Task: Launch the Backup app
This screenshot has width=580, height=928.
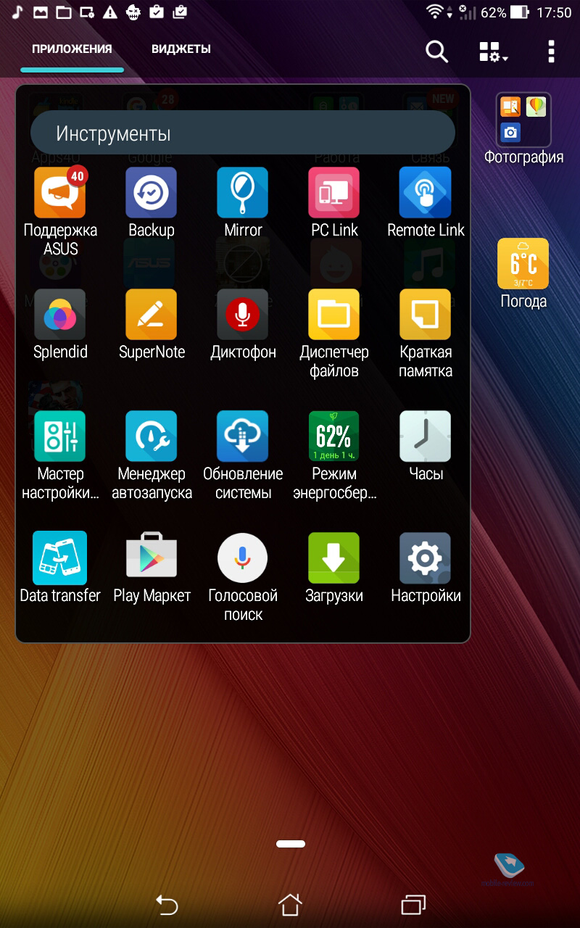Action: pos(152,193)
